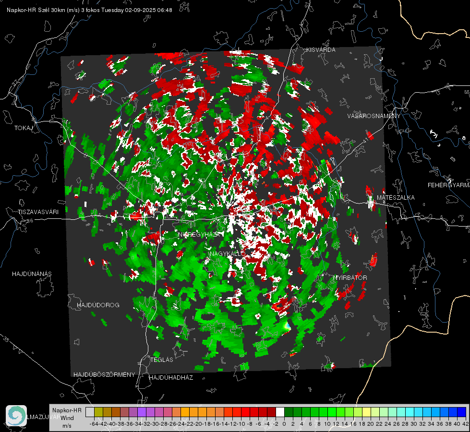Select the MÁTÉSZALKA city label
The image size is (470, 432).
pos(396,198)
